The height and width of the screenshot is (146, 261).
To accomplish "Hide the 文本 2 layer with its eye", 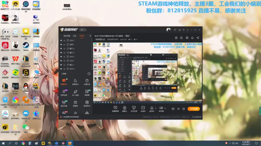I will click(61, 56).
